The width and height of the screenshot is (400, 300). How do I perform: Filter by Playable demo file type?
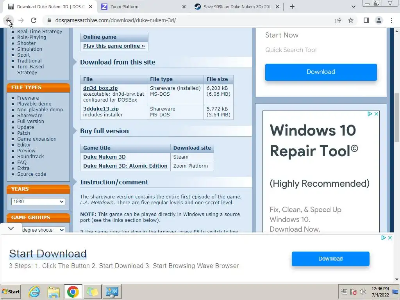click(x=34, y=104)
